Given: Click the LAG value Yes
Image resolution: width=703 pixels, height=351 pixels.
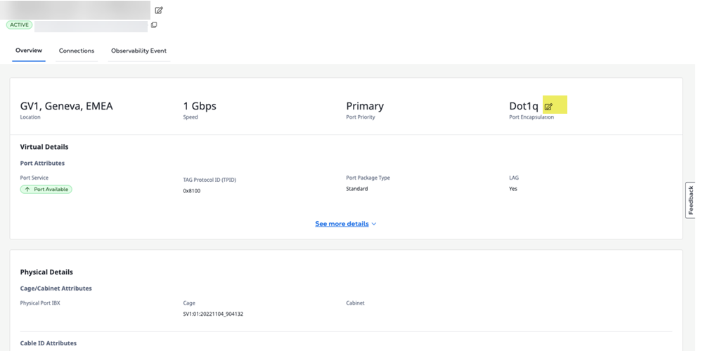Looking at the screenshot, I should coord(513,189).
